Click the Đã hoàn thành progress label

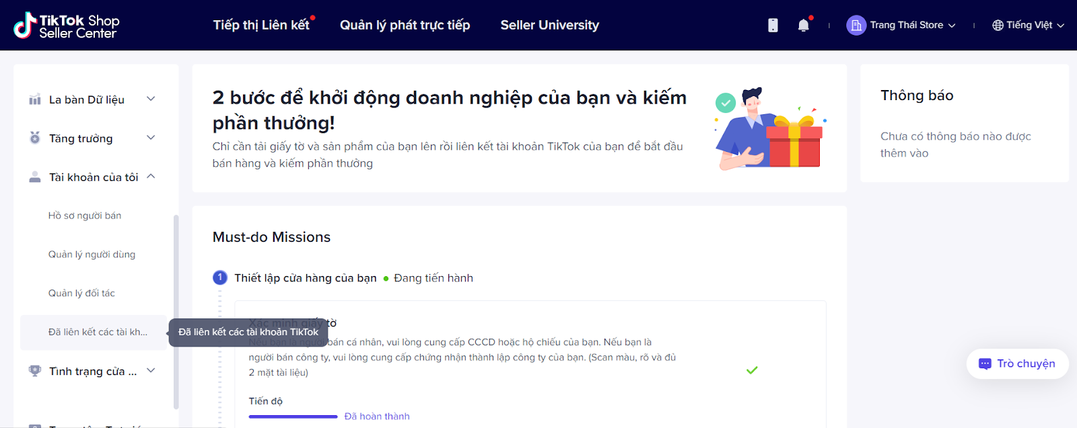377,417
